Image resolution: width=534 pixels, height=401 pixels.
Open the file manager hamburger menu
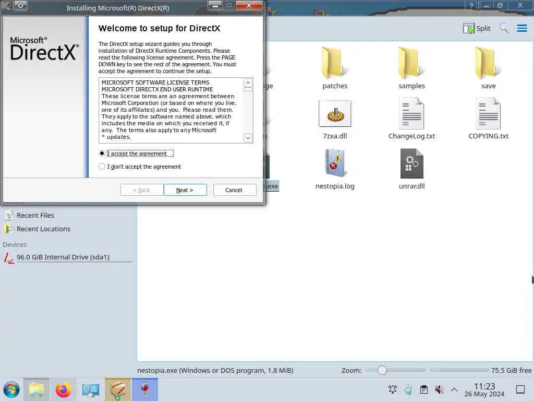click(521, 28)
